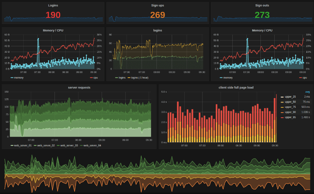Click upper_95 legend label
This screenshot has width=314, height=194.
pyautogui.click(x=290, y=118)
